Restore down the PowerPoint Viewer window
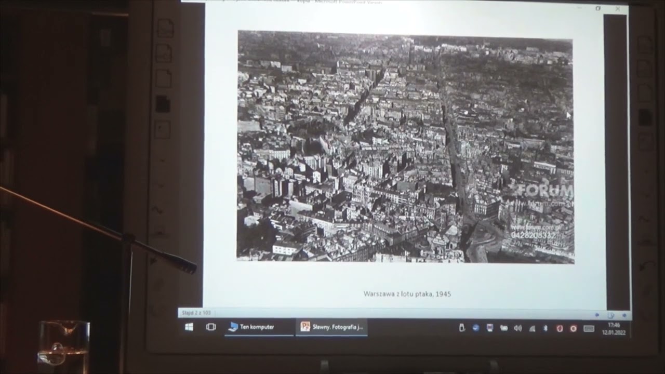This screenshot has height=374, width=665. coord(598,8)
